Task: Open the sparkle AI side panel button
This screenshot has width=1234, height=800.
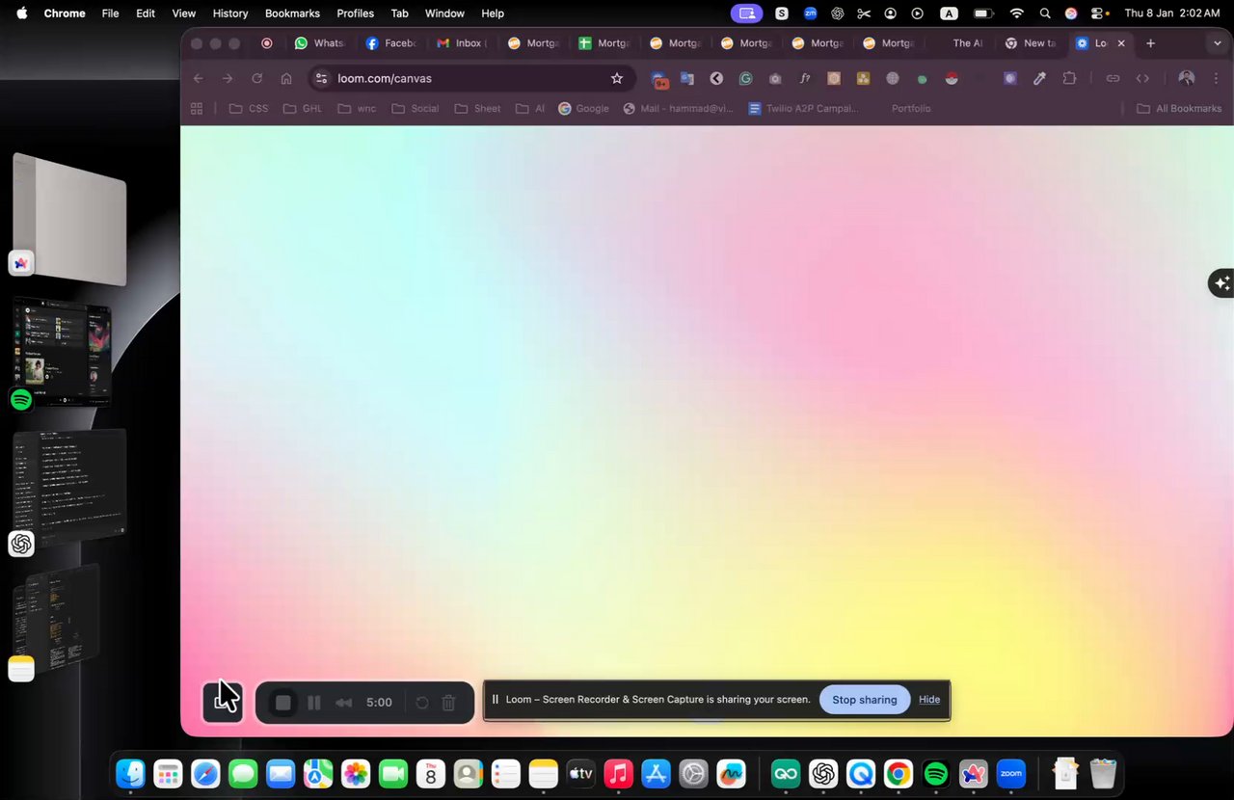Action: pos(1221,283)
